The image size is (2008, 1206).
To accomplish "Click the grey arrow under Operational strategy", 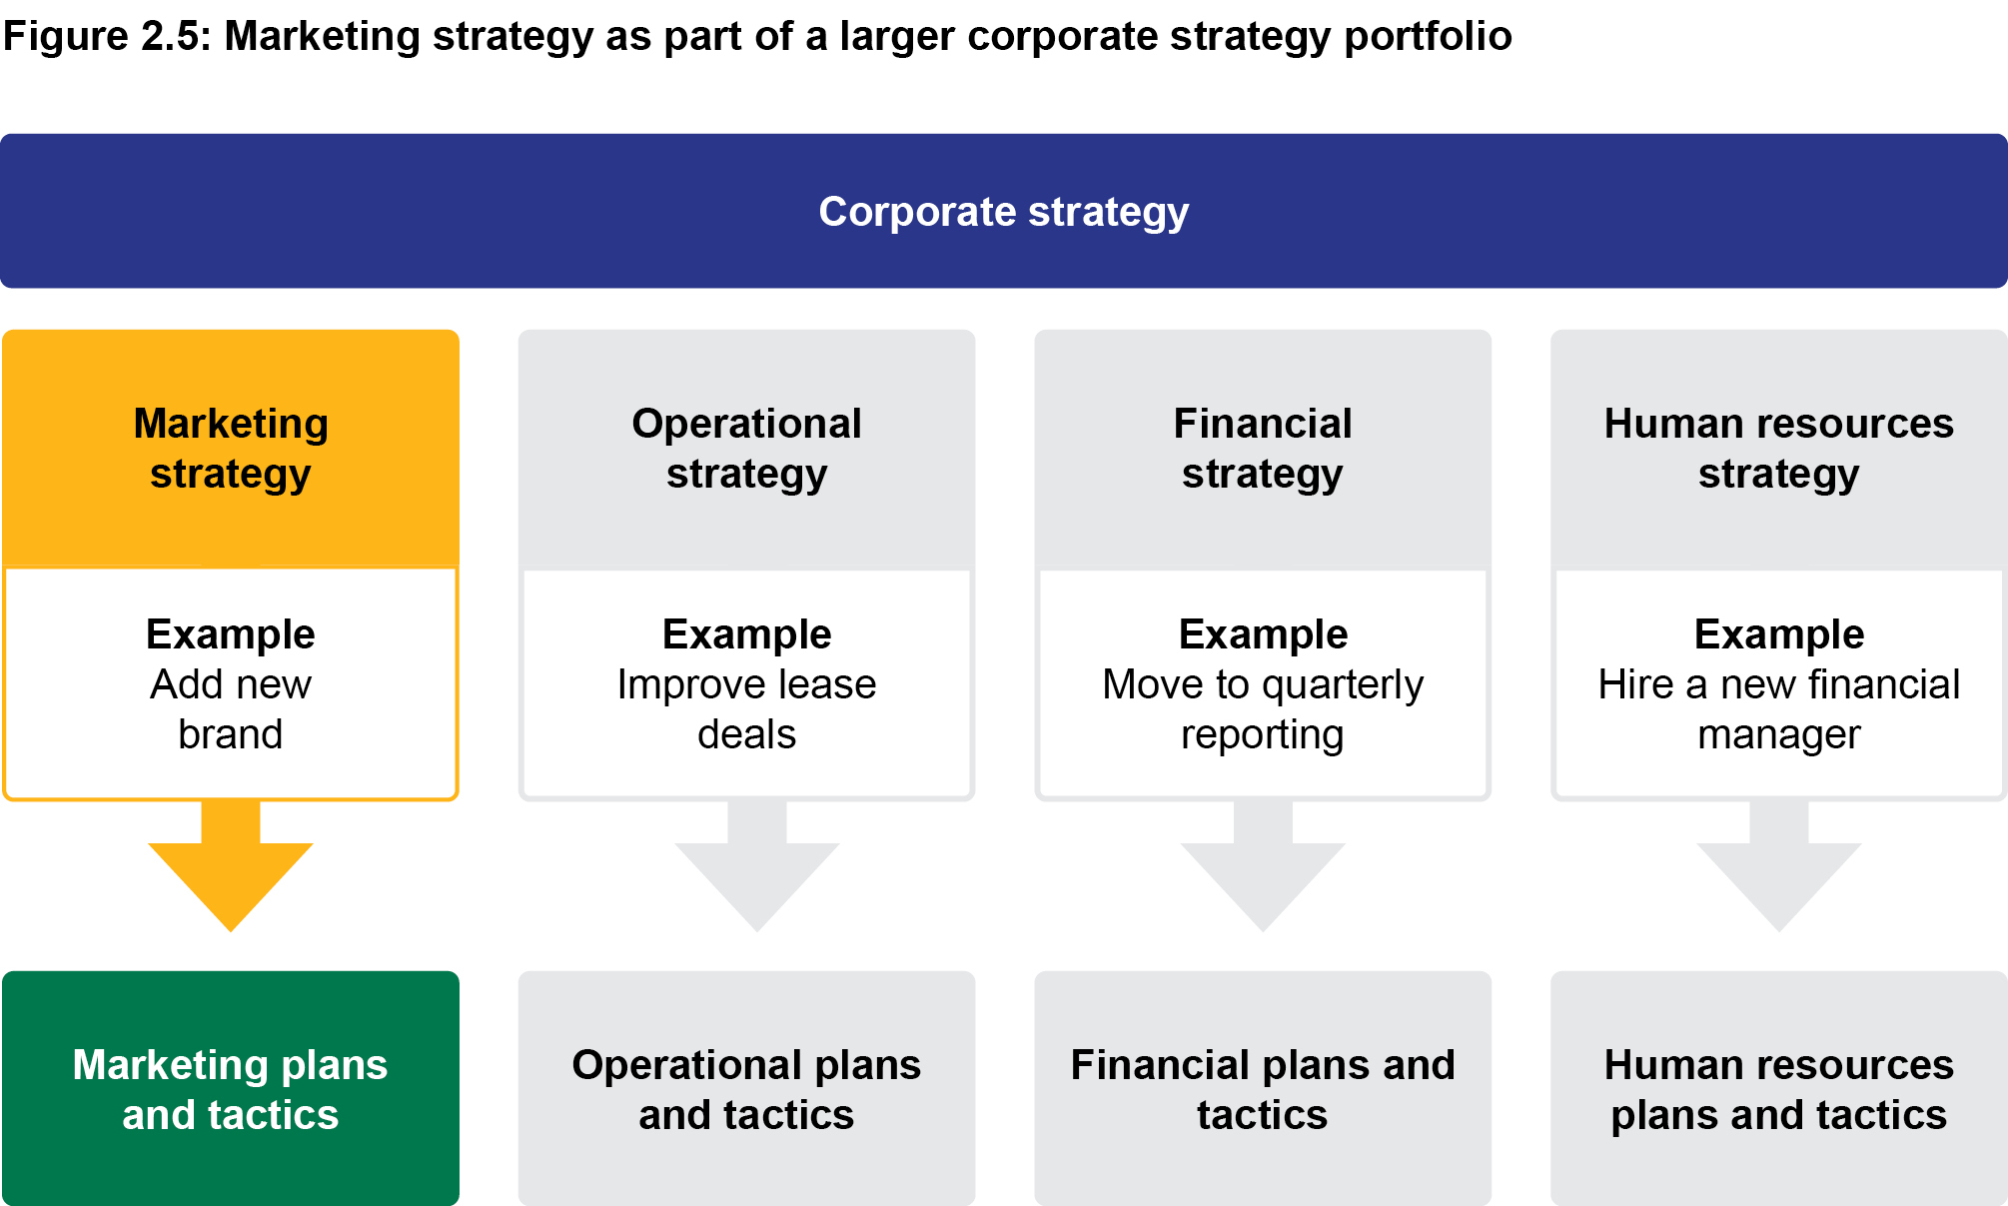I will click(x=756, y=871).
